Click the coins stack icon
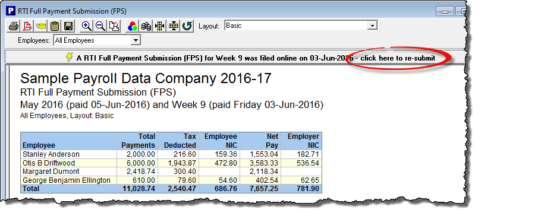 tap(146, 26)
